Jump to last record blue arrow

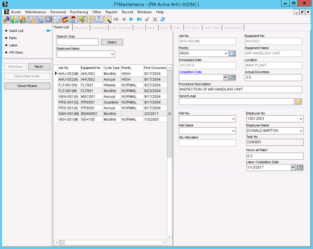click(139, 19)
